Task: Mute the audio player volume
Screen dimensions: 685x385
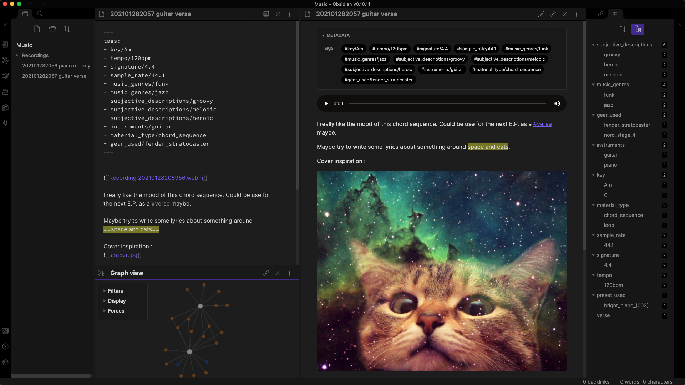Action: click(557, 103)
